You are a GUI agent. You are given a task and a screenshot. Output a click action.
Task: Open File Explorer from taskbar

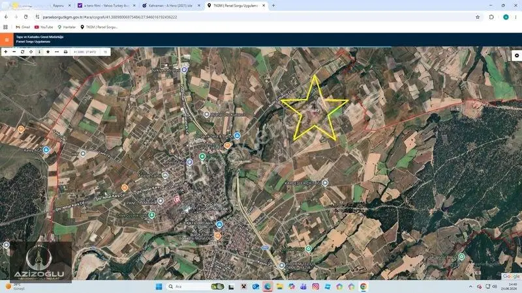pos(279,286)
